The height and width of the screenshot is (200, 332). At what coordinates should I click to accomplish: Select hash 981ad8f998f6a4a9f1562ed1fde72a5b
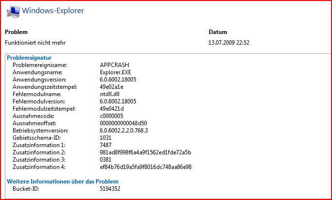coord(146,152)
